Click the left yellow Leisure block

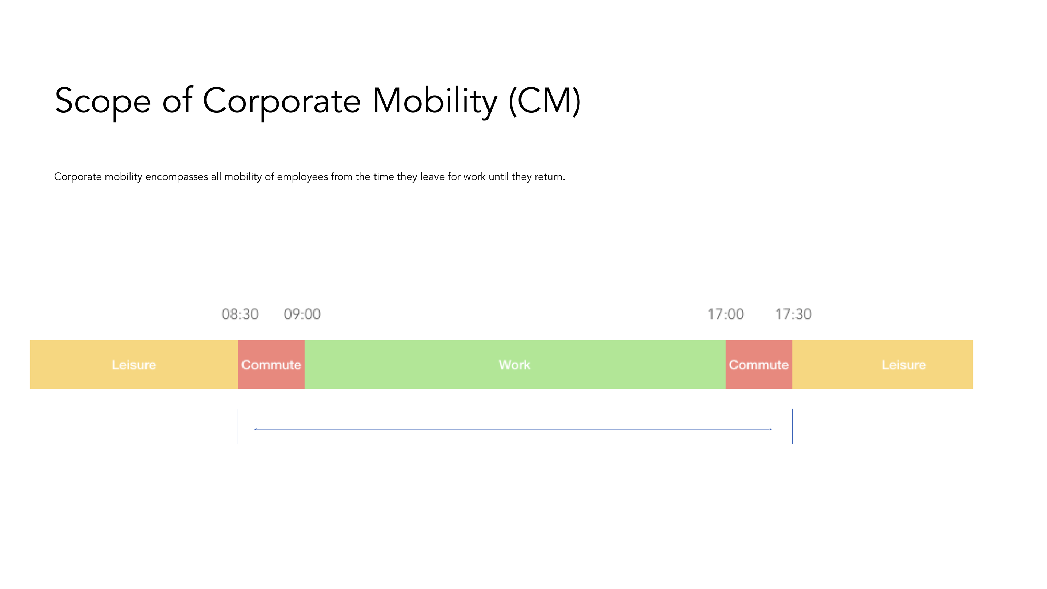tap(134, 365)
